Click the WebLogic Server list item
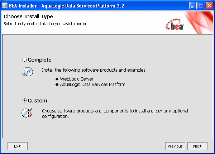 coord(77,79)
